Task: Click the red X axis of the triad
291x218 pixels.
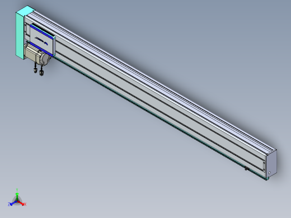Action: point(21,203)
